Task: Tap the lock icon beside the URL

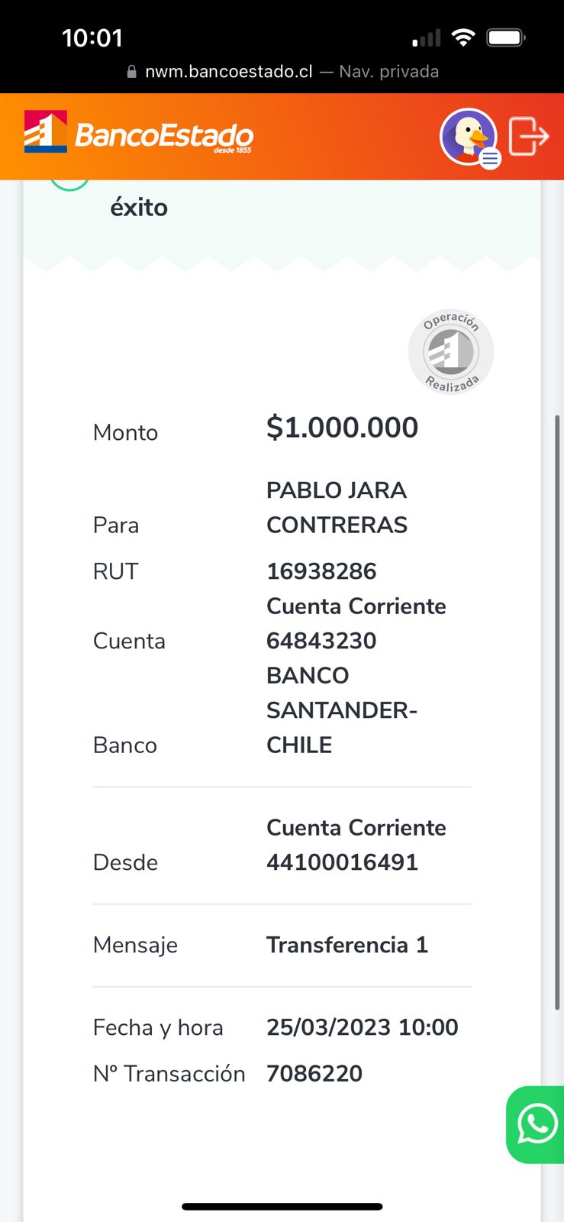Action: click(131, 72)
